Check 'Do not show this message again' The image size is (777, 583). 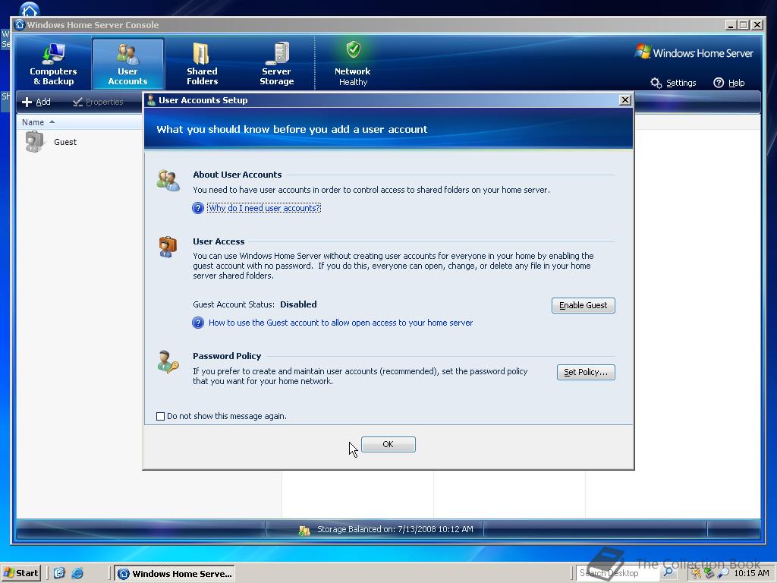pos(161,417)
